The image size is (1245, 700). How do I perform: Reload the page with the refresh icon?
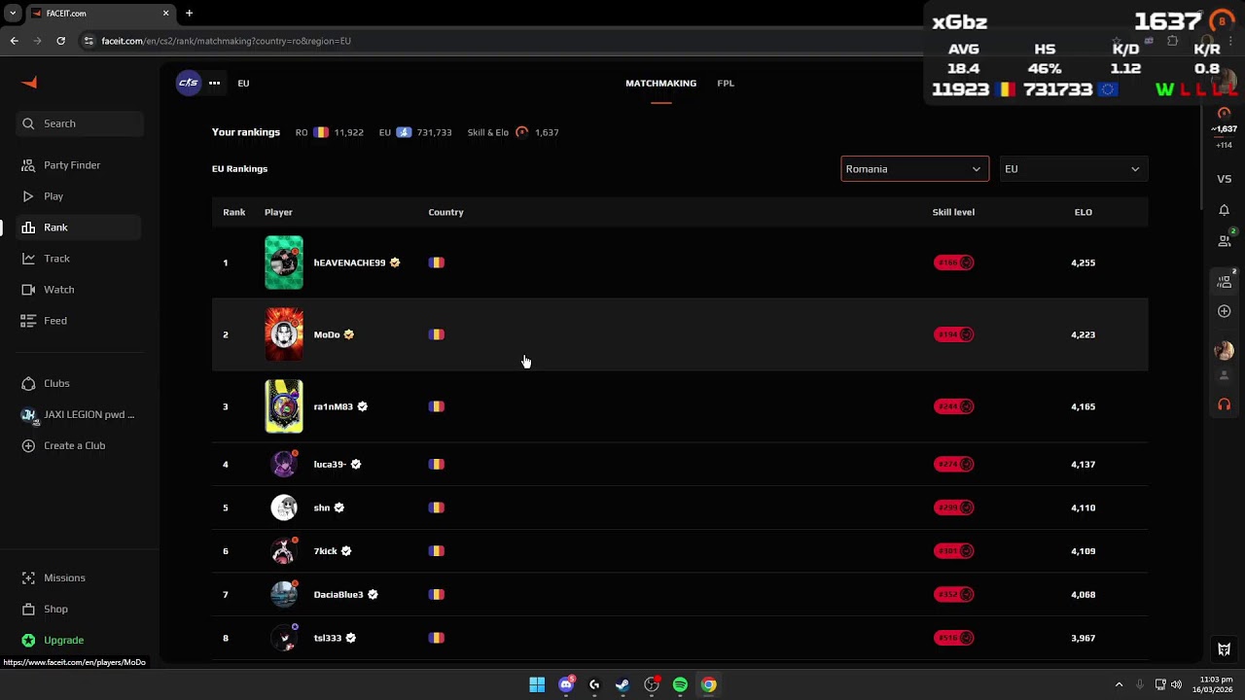60,41
